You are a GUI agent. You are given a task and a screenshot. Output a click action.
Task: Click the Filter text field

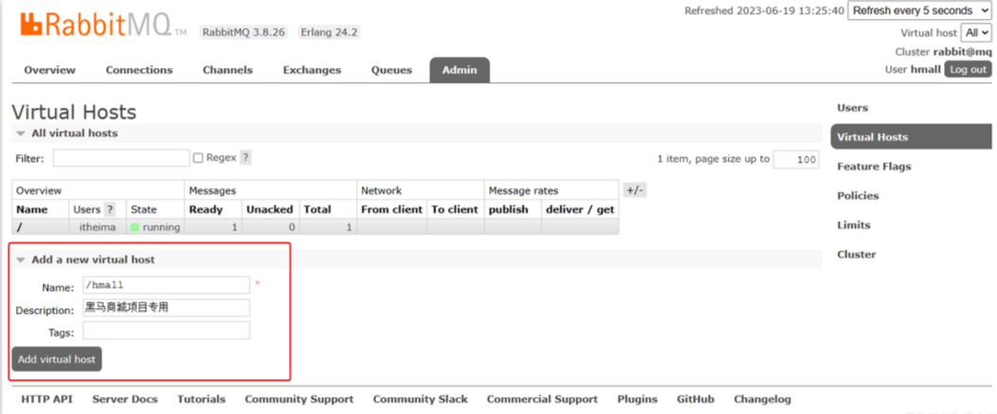tap(121, 158)
